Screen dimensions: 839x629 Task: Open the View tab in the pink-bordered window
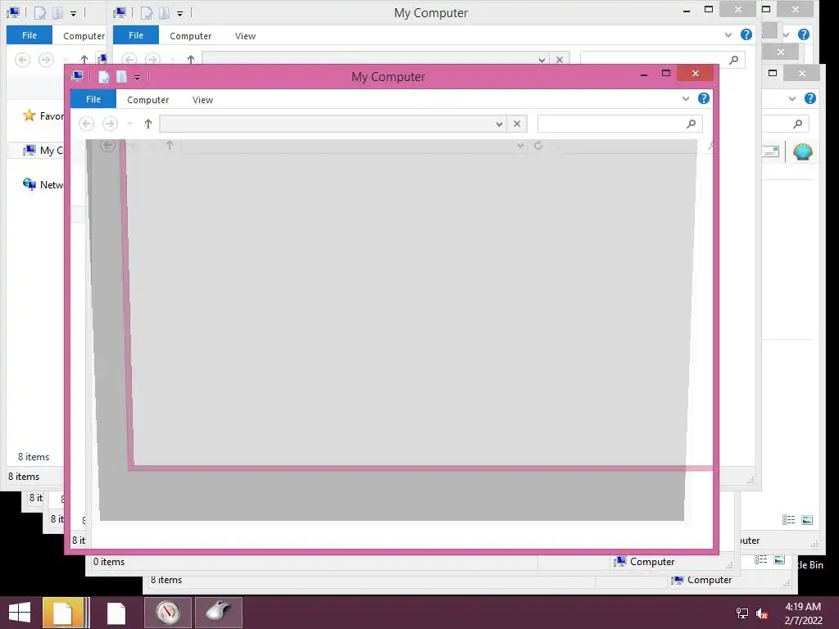tap(203, 100)
